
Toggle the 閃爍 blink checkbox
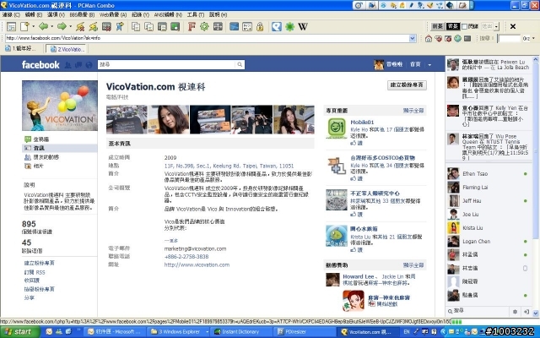[464, 26]
